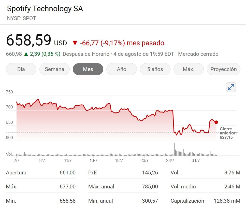Click the tall volume bar near 28/7
Viewport: 246px width, 207px height.
174,149
